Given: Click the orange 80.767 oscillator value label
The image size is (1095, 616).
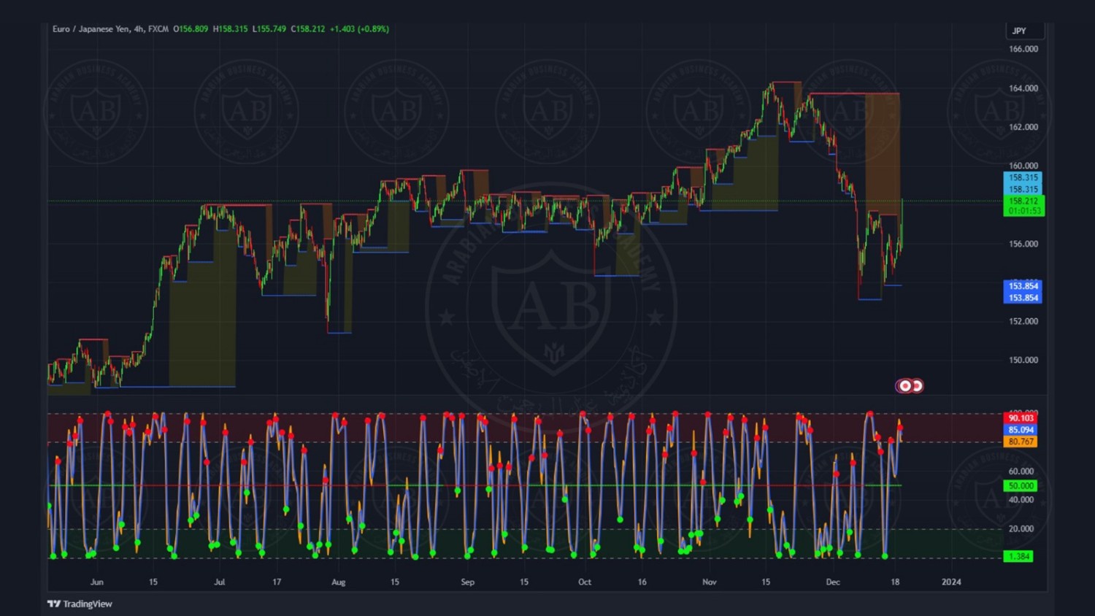Looking at the screenshot, I should pos(1021,442).
